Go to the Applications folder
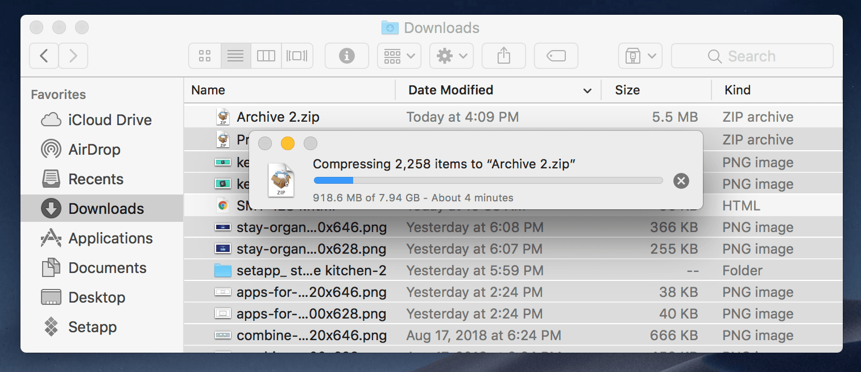 pyautogui.click(x=110, y=238)
